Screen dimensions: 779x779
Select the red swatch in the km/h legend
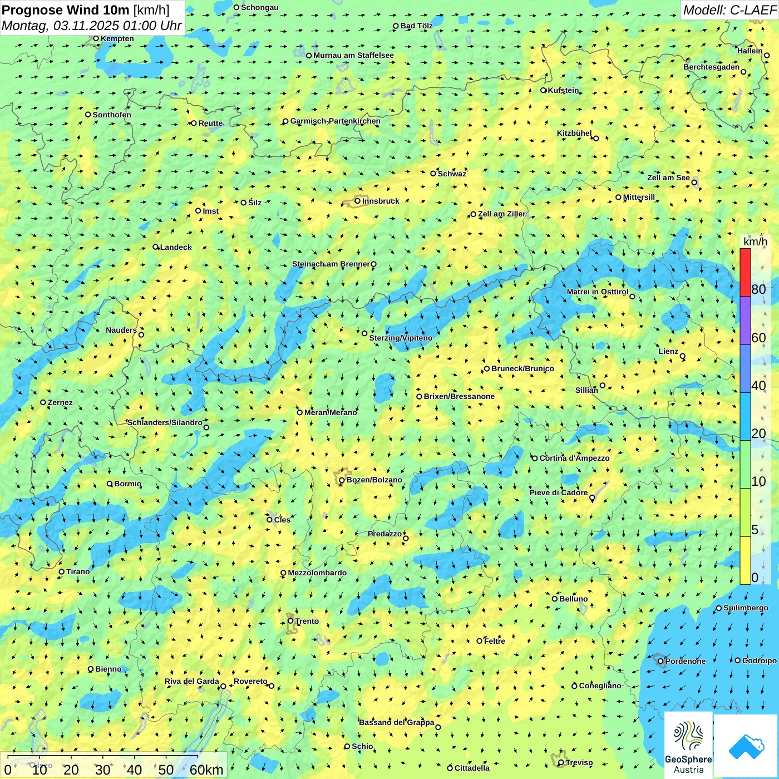(x=745, y=272)
